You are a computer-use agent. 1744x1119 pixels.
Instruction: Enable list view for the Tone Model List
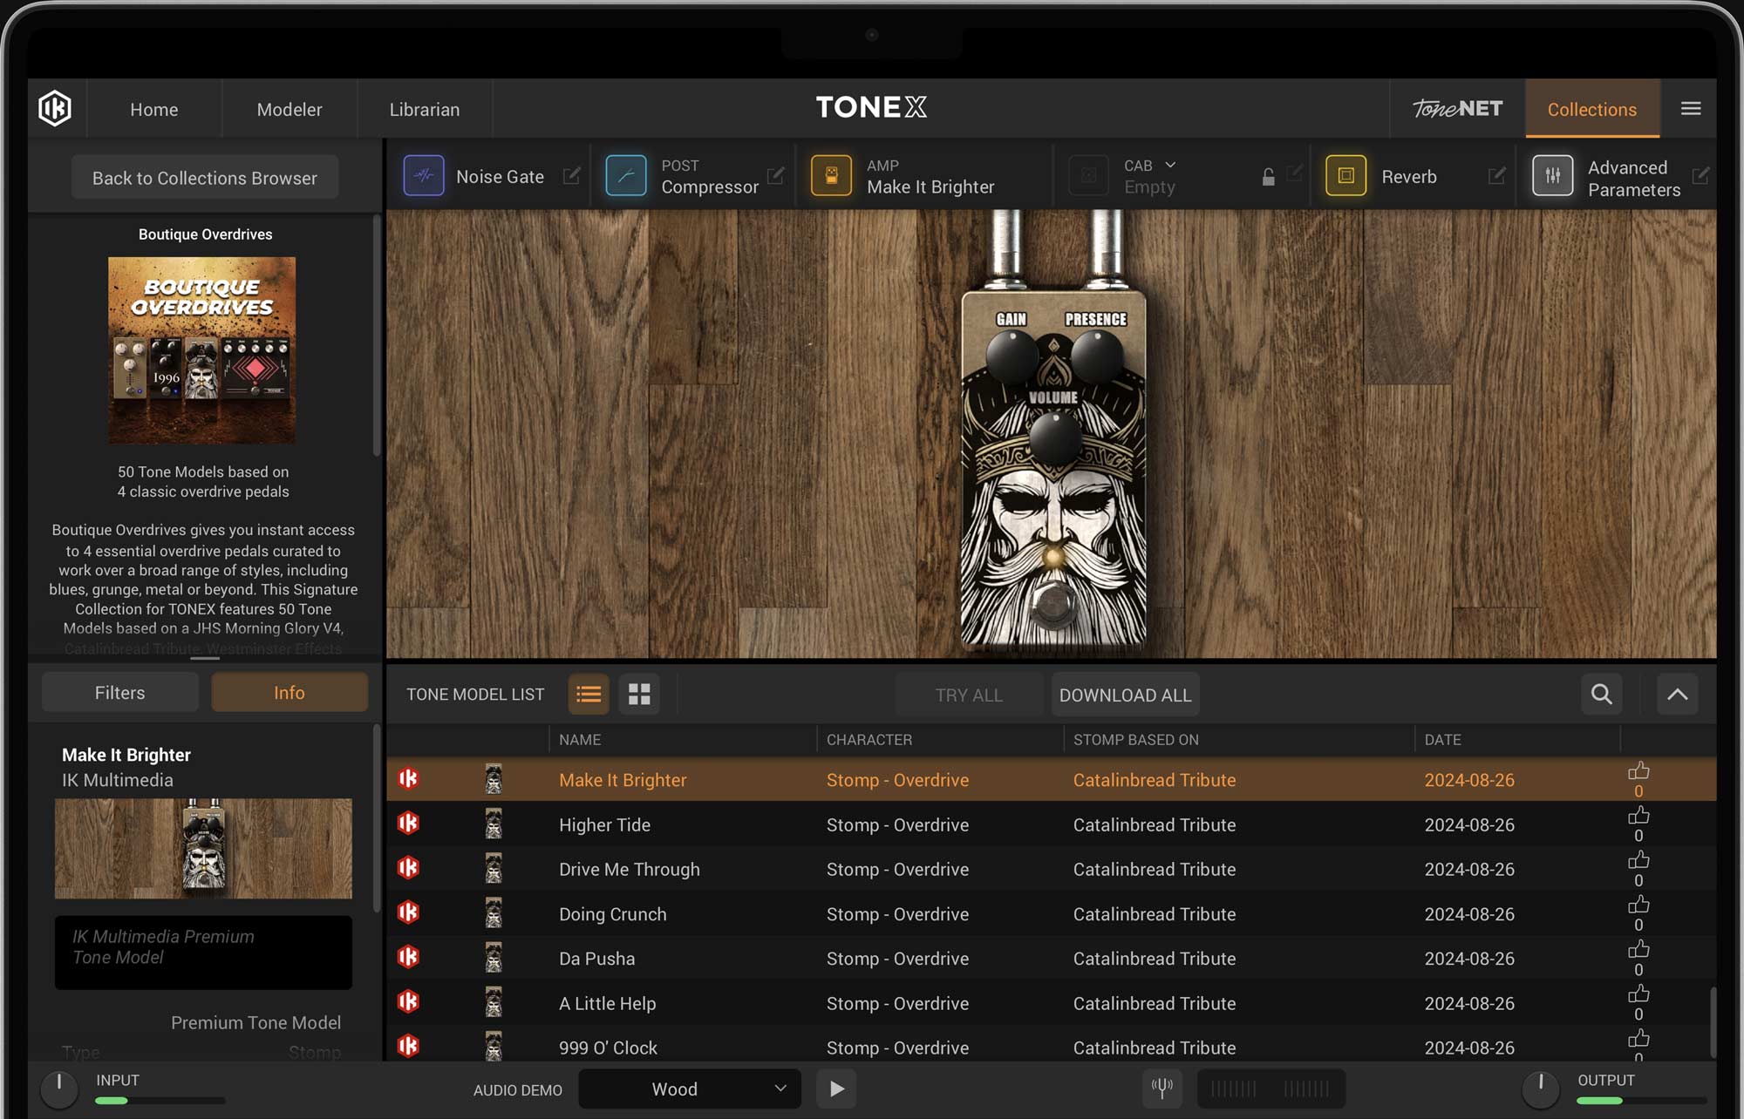pos(589,694)
